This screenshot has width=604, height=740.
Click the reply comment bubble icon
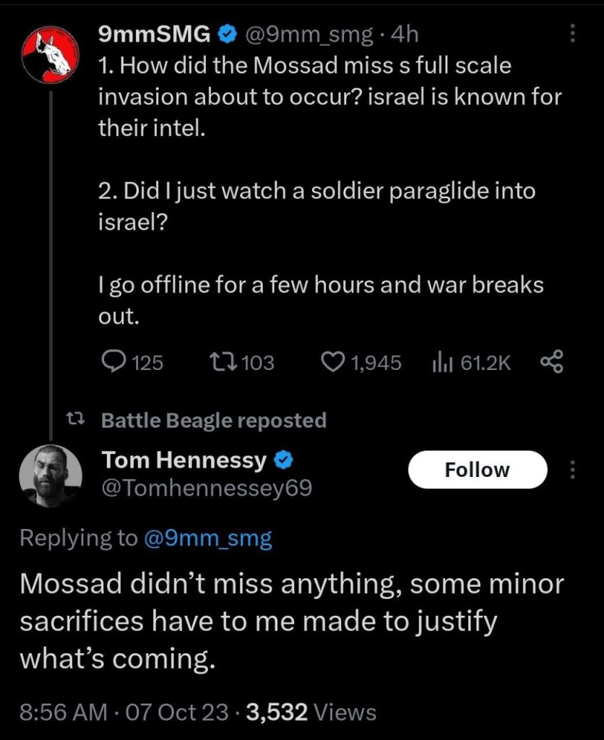(x=113, y=361)
